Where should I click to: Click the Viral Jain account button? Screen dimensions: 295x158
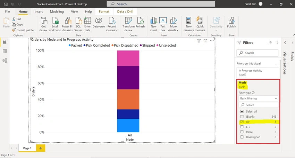click(x=254, y=4)
